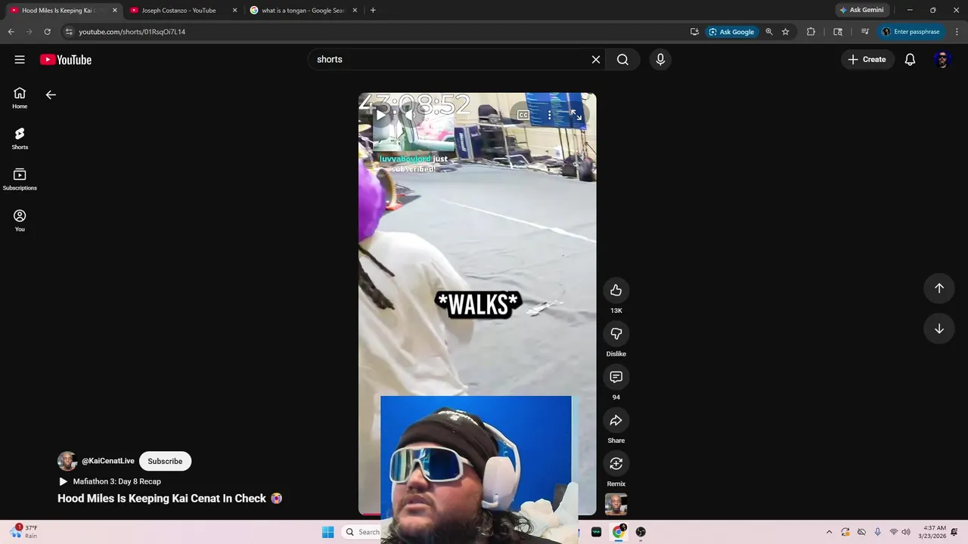Close the 'what is a tongan' tab
The image size is (968, 544).
pos(355,11)
